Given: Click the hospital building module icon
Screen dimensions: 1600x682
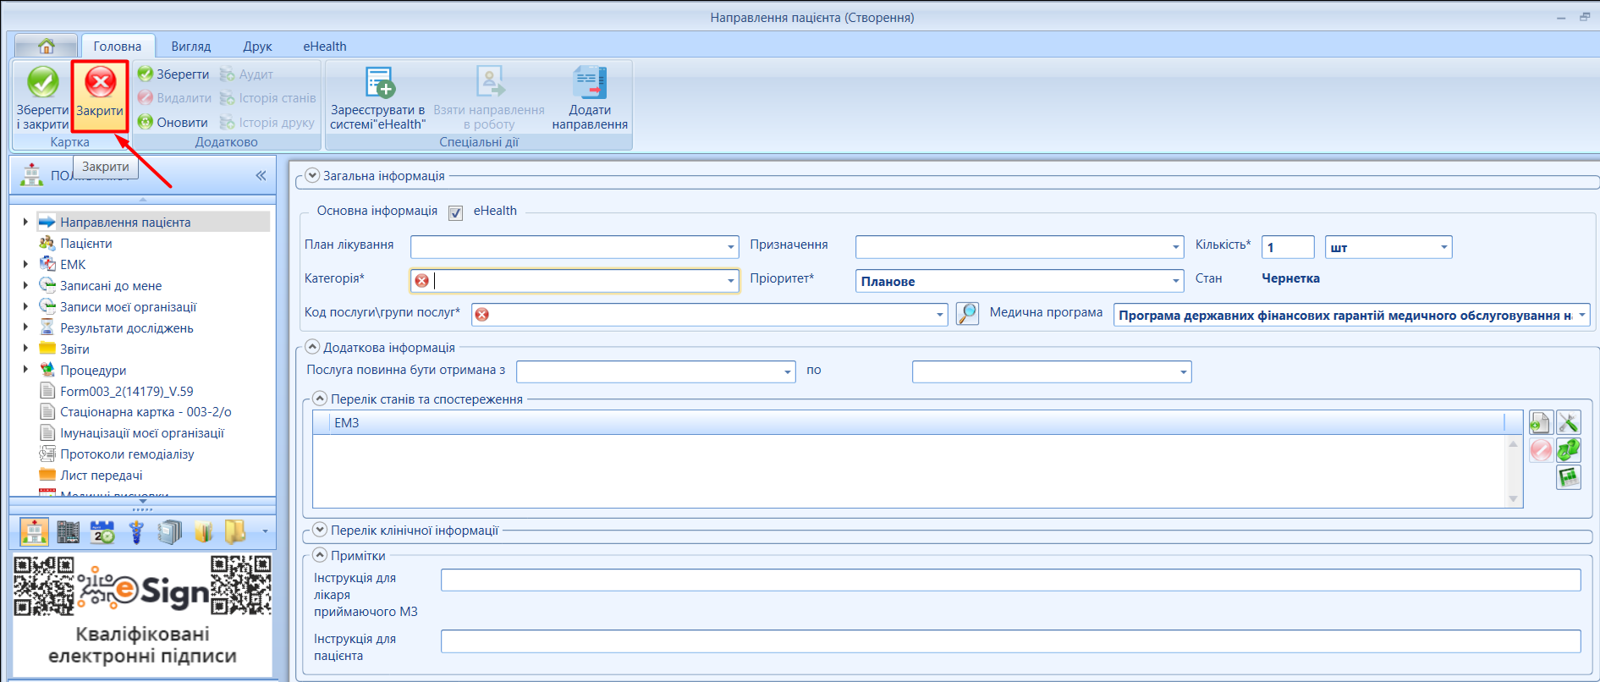Looking at the screenshot, I should (68, 531).
